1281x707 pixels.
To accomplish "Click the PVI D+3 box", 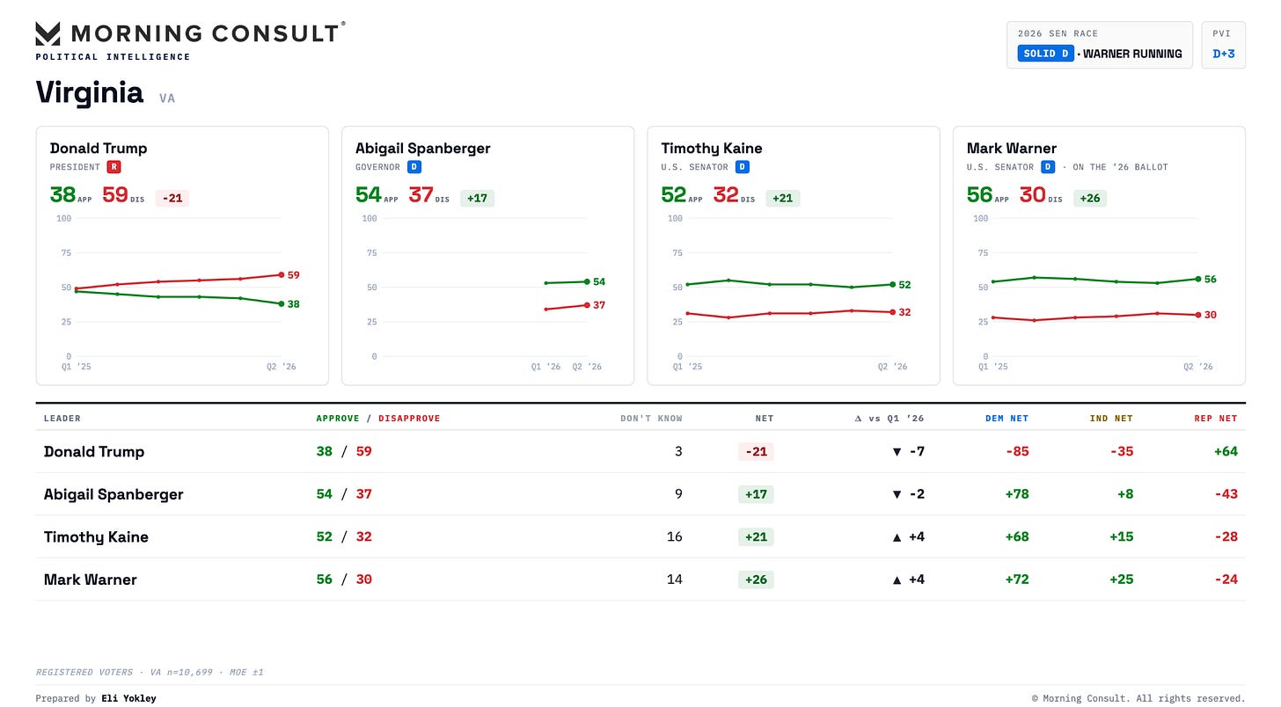I will [x=1224, y=45].
